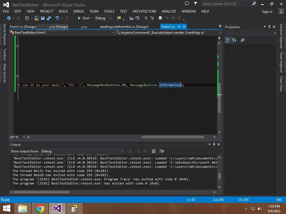Collapse the lower code region outline marker
Screen dimensions: 286x214
pyautogui.click(x=18, y=76)
